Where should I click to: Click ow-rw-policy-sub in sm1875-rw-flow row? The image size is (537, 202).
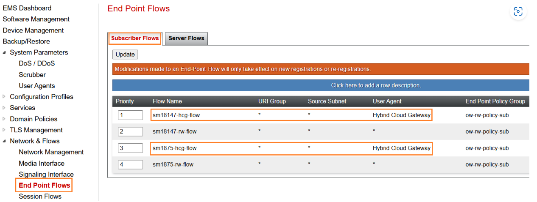(487, 164)
